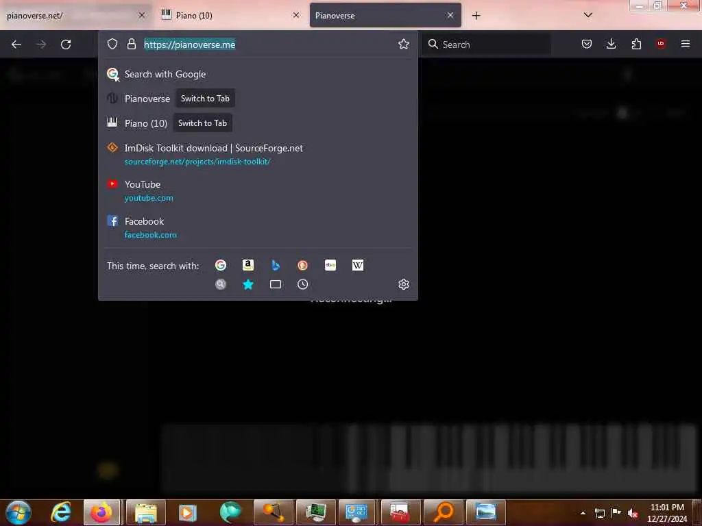Search this time with DuckDuckGo
Viewport: 702px width, 526px height.
point(302,265)
